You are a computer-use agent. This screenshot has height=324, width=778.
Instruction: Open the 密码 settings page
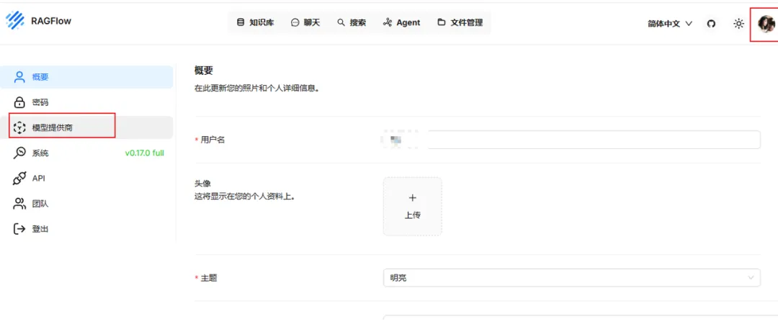(86, 102)
